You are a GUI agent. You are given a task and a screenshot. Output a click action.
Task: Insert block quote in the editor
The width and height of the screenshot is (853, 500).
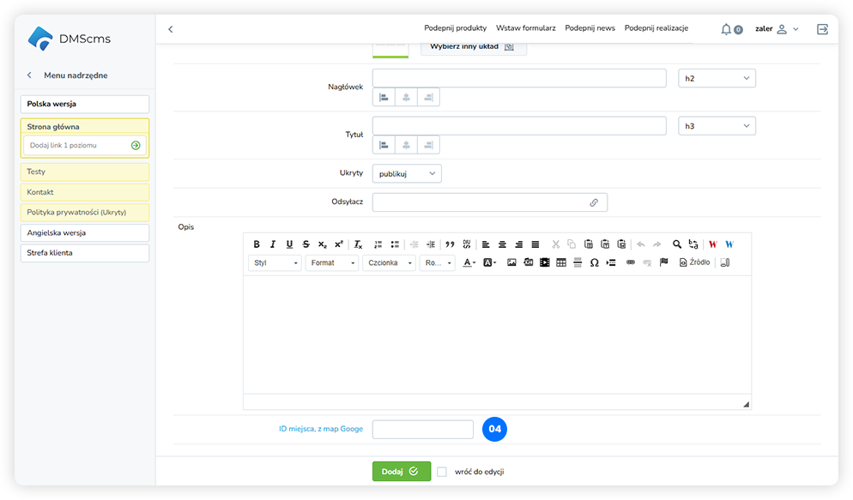tap(450, 244)
